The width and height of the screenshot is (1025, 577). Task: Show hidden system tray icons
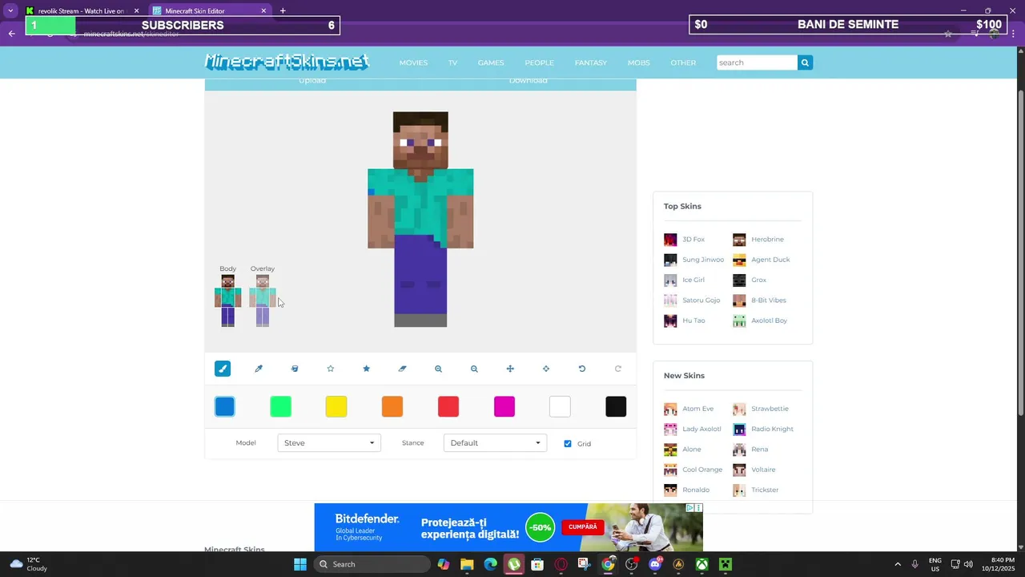tap(897, 564)
